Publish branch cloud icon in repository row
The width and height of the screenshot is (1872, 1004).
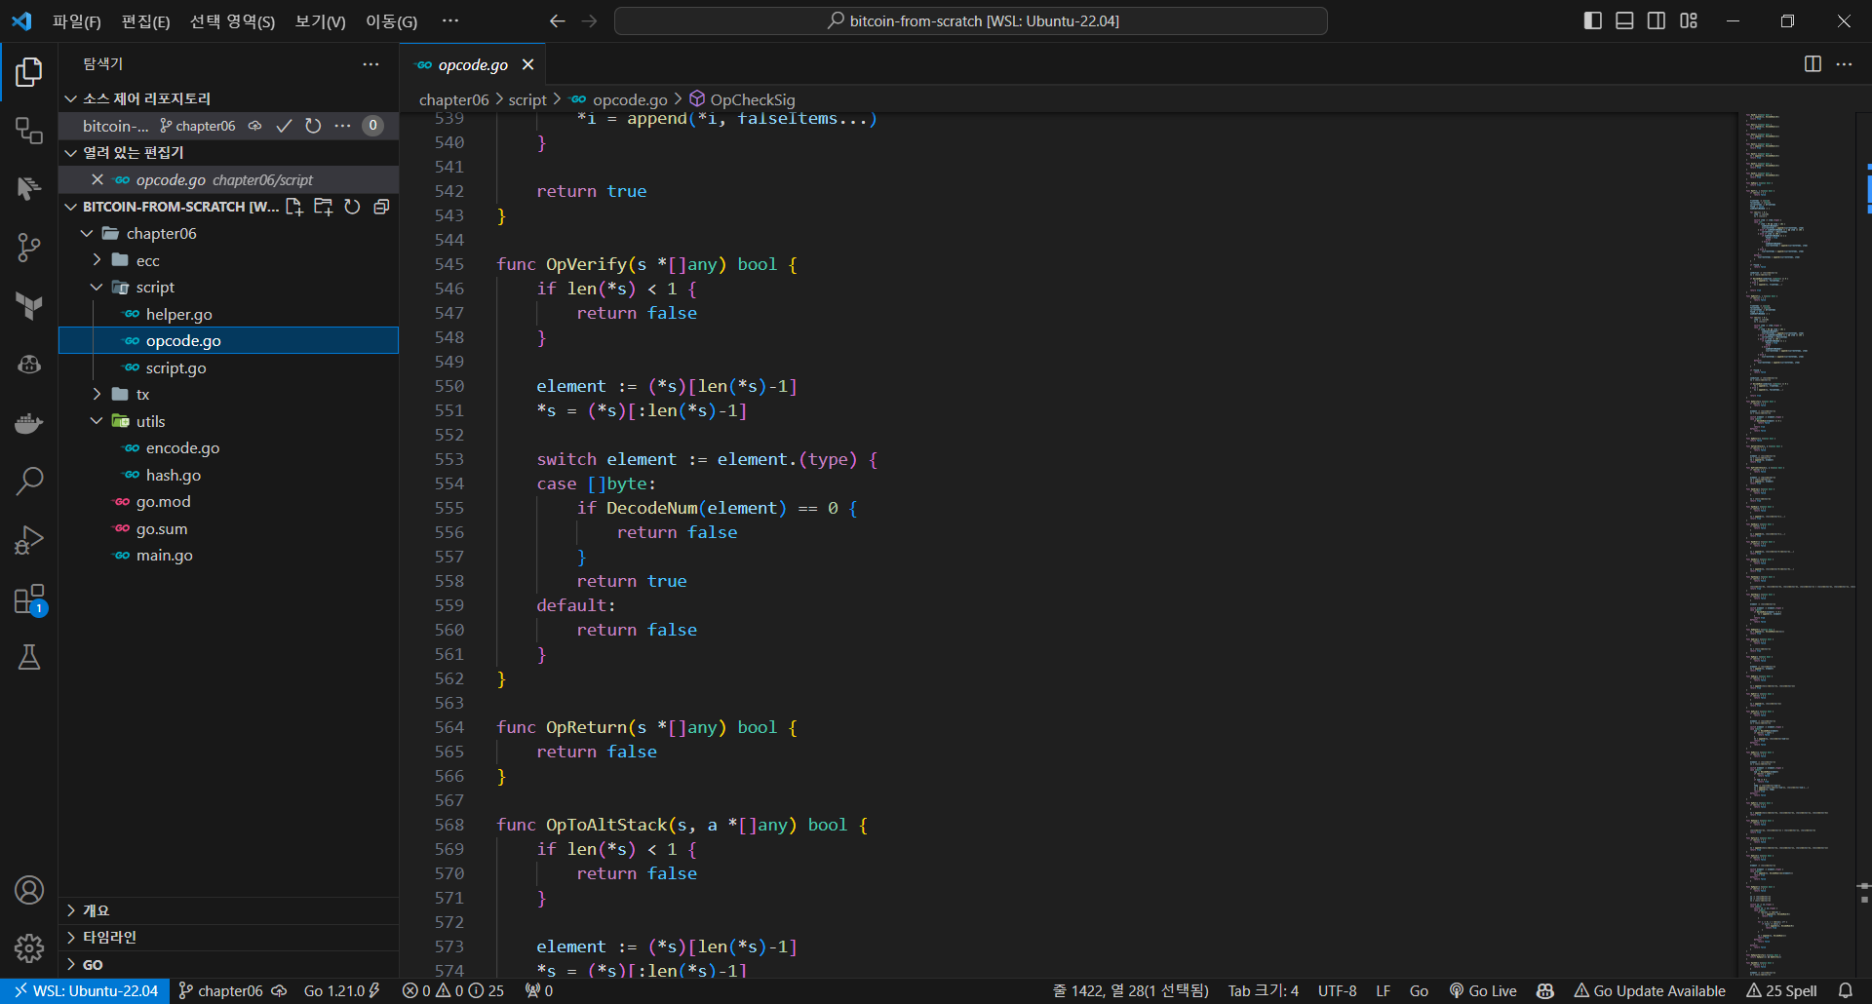(x=254, y=126)
